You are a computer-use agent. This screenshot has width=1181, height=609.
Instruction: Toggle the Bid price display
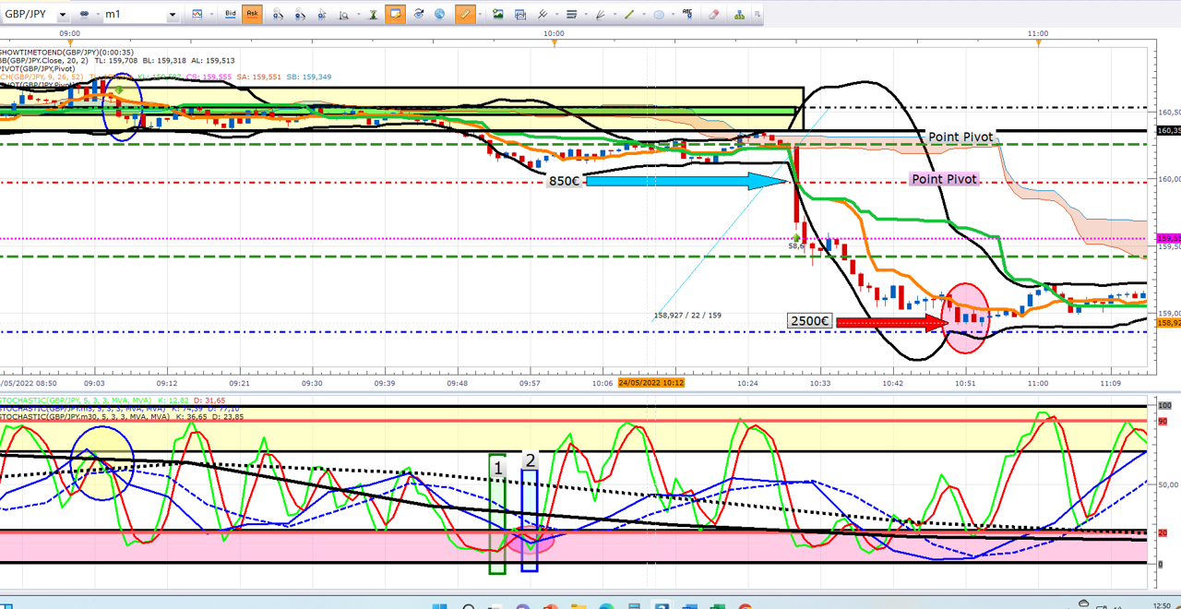[231, 15]
